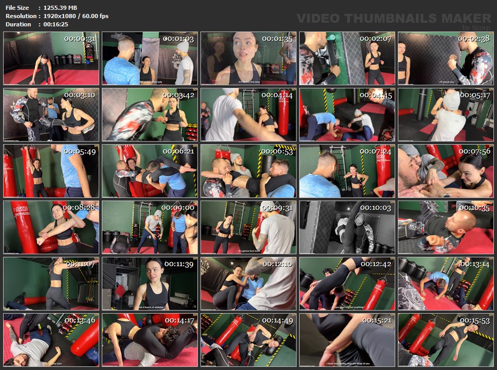Viewport: 497px width, 370px height.
Task: Select the frame at 00:11:07
Action: (51, 284)
